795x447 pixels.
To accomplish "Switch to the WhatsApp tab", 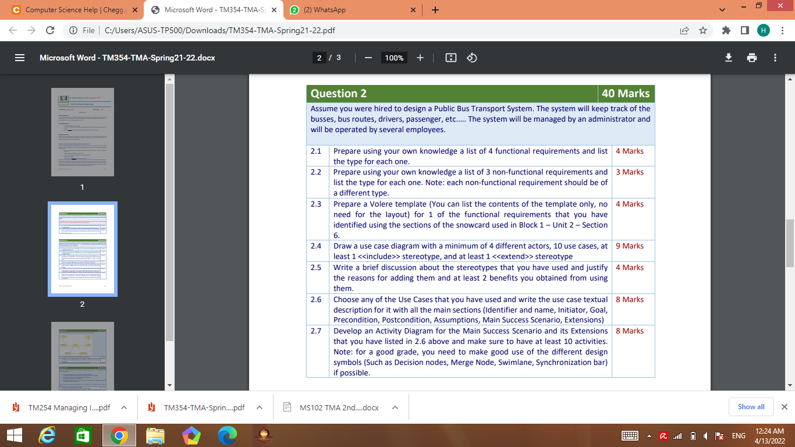I will [353, 10].
